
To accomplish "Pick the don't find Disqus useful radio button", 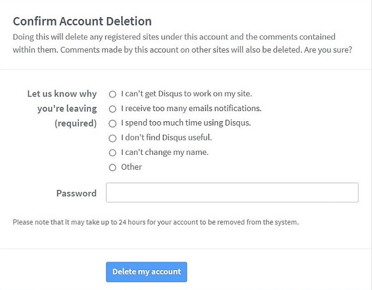I will pyautogui.click(x=113, y=138).
